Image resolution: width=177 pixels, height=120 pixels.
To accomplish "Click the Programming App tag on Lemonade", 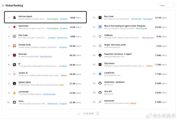I will point(49,94).
